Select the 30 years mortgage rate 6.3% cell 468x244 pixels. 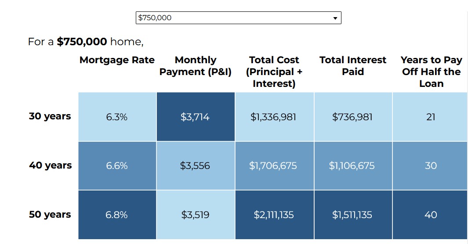(117, 117)
